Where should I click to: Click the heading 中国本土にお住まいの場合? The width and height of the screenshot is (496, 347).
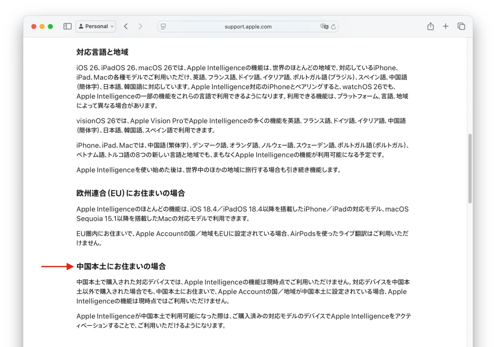pos(121,266)
